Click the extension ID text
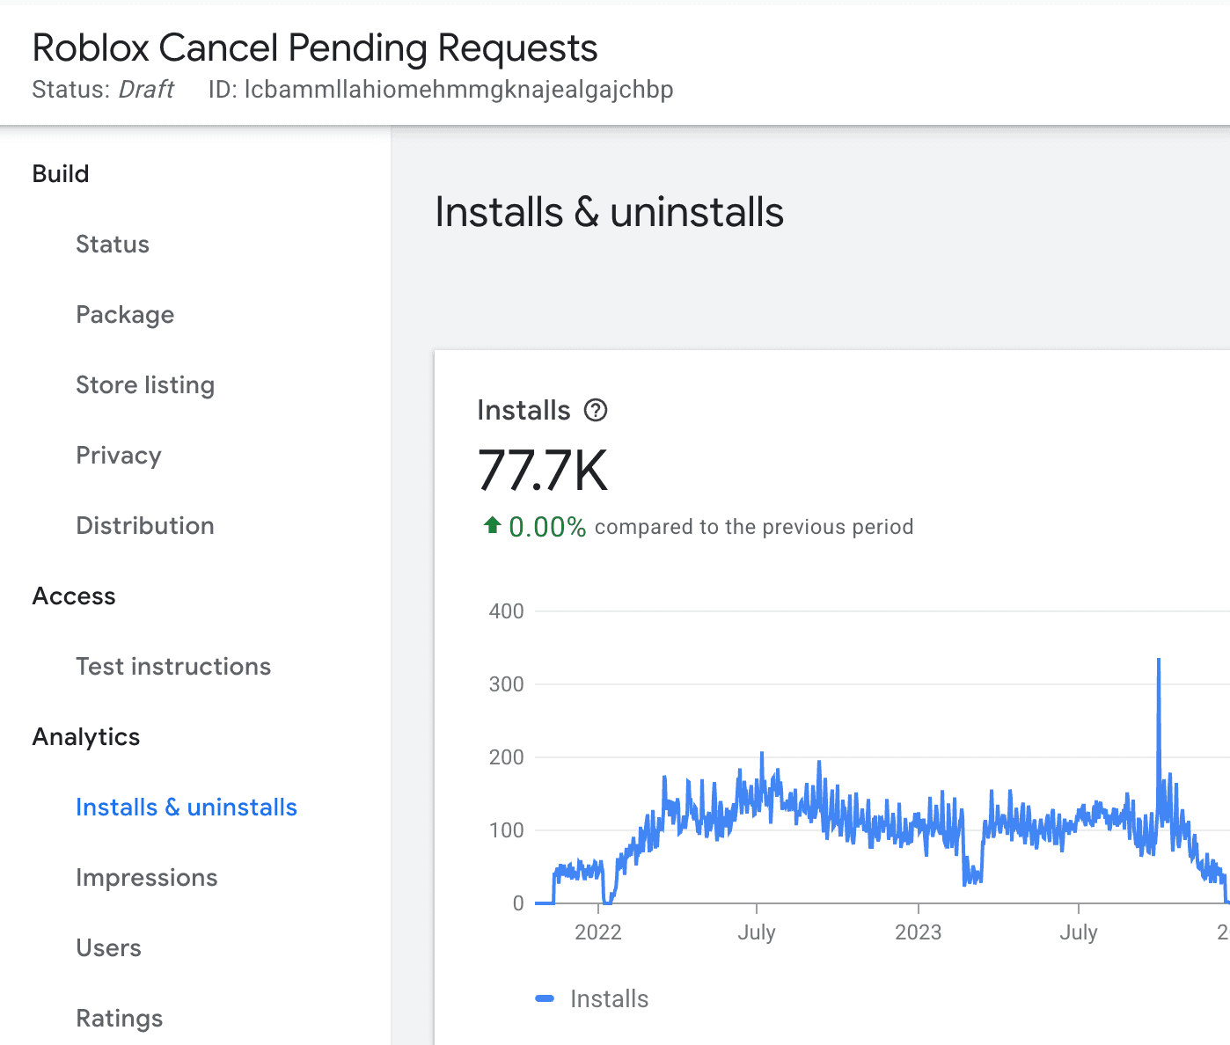This screenshot has width=1230, height=1045. (441, 90)
